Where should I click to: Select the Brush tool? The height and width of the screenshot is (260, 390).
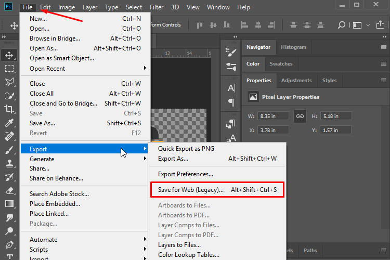click(x=9, y=150)
